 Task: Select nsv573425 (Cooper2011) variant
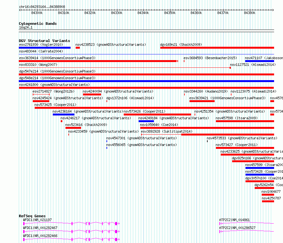[55, 105]
